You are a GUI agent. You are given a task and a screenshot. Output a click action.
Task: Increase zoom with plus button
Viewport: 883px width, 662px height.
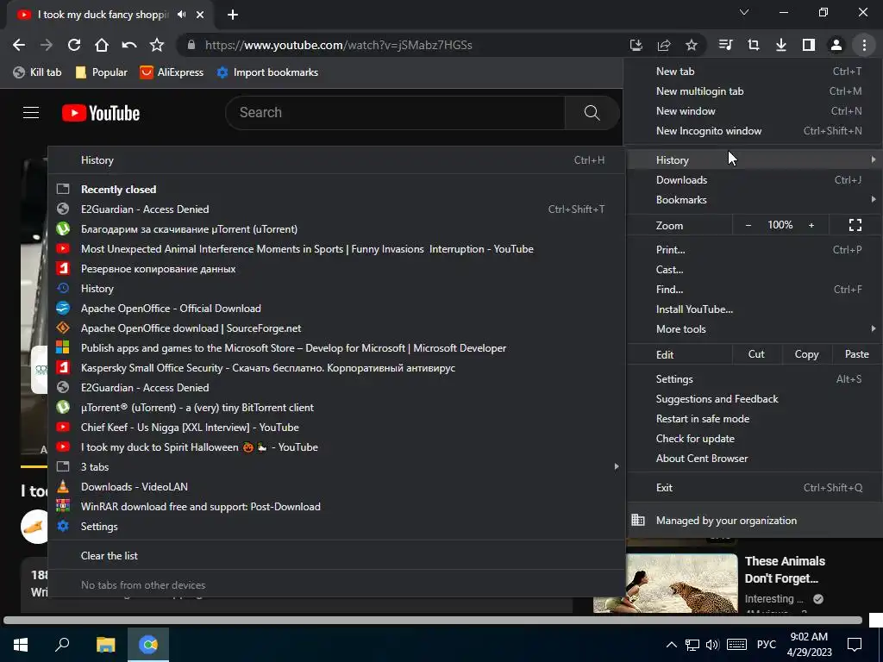click(x=811, y=225)
